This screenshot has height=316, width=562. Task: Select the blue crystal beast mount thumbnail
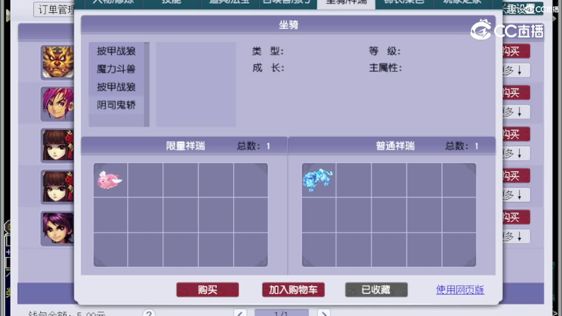[318, 180]
